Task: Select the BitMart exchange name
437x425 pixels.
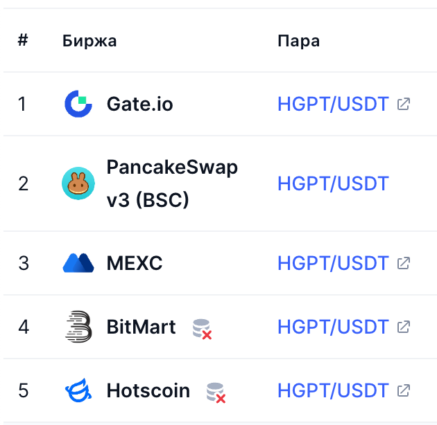Action: click(x=142, y=327)
